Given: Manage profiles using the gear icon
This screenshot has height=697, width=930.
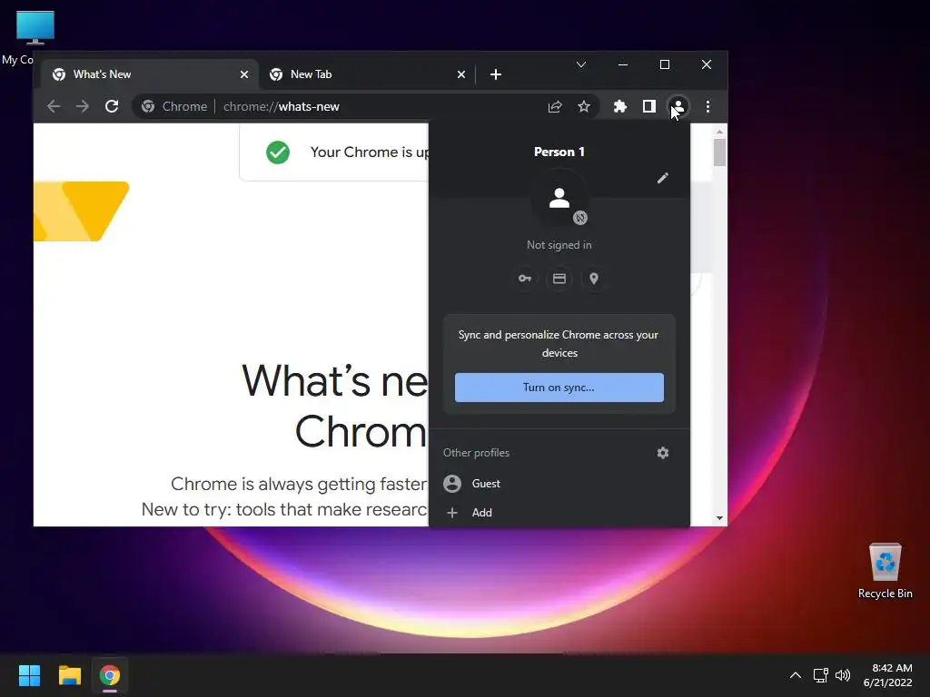Looking at the screenshot, I should [662, 453].
